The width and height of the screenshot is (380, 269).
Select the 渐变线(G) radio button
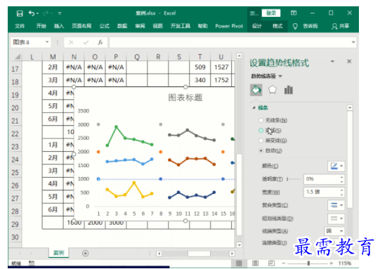pyautogui.click(x=261, y=140)
